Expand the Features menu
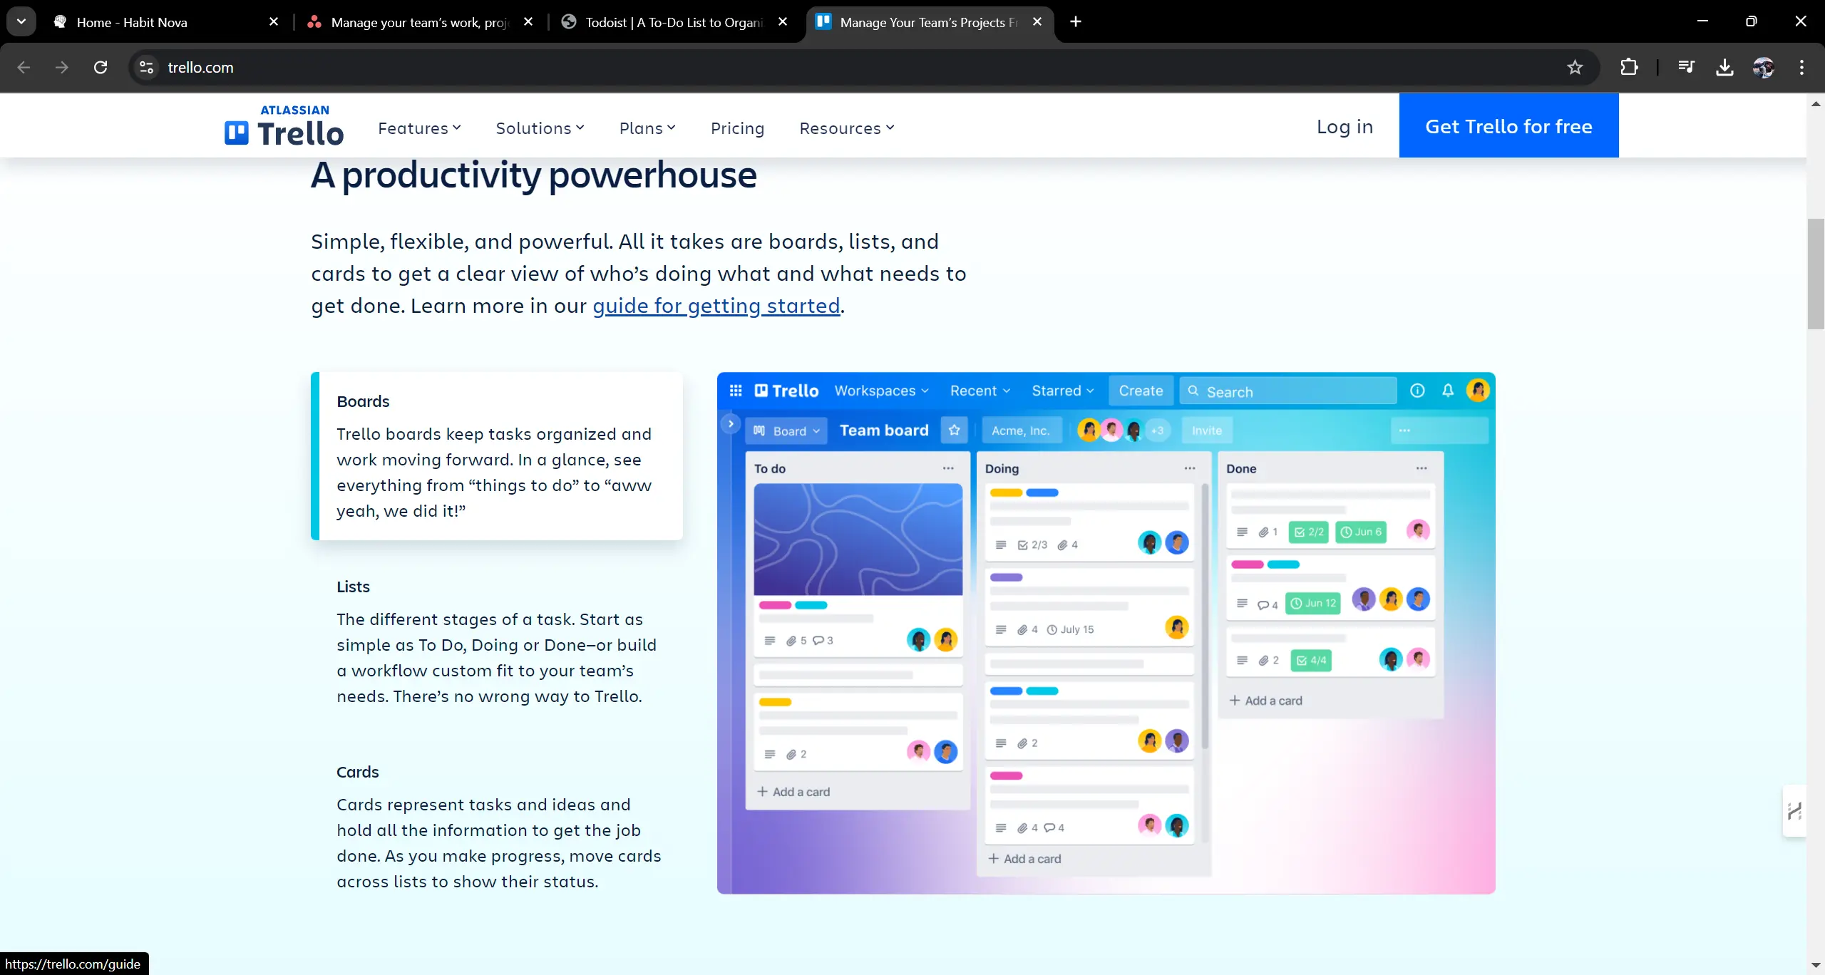The image size is (1825, 975). point(419,128)
